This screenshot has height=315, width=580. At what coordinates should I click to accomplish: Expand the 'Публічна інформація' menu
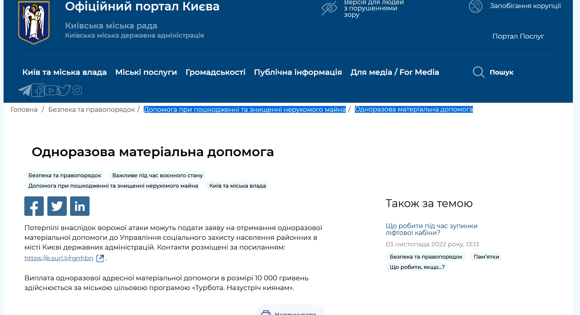(x=298, y=72)
